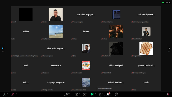
Task: Click muted mic icon beside Miftahul Choiriyah label
Action: [102, 22]
